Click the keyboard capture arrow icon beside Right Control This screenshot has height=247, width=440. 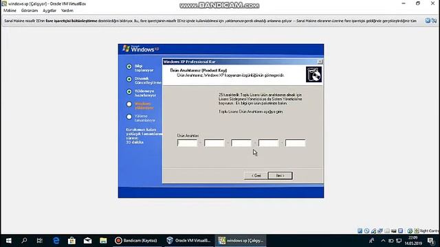tap(417, 231)
